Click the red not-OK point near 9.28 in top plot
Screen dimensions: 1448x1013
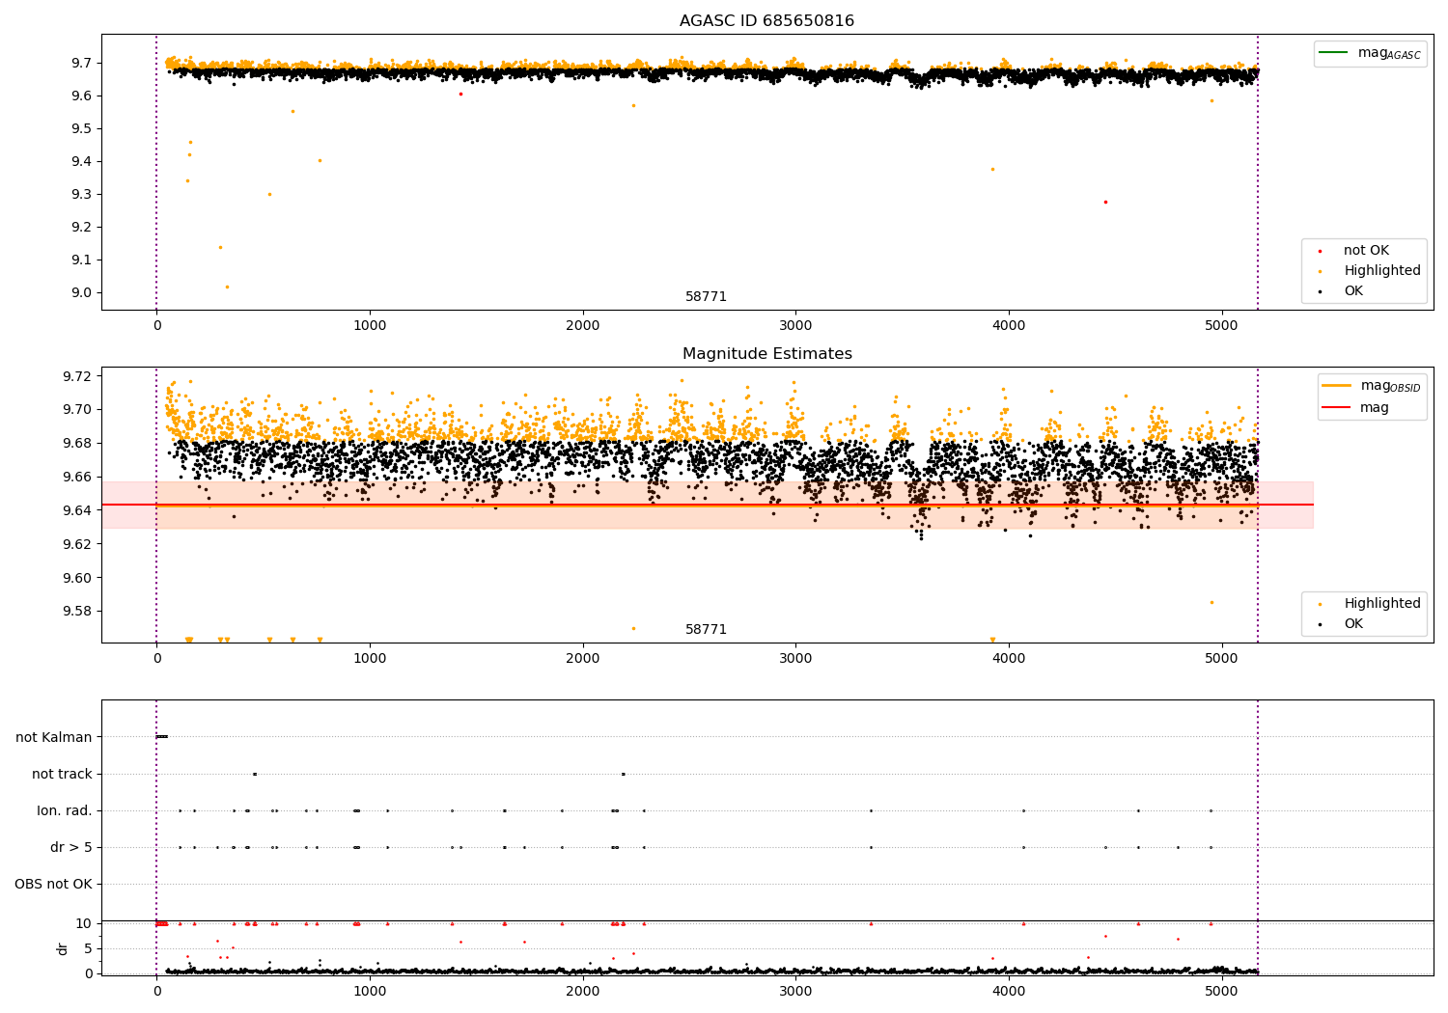click(x=1105, y=202)
